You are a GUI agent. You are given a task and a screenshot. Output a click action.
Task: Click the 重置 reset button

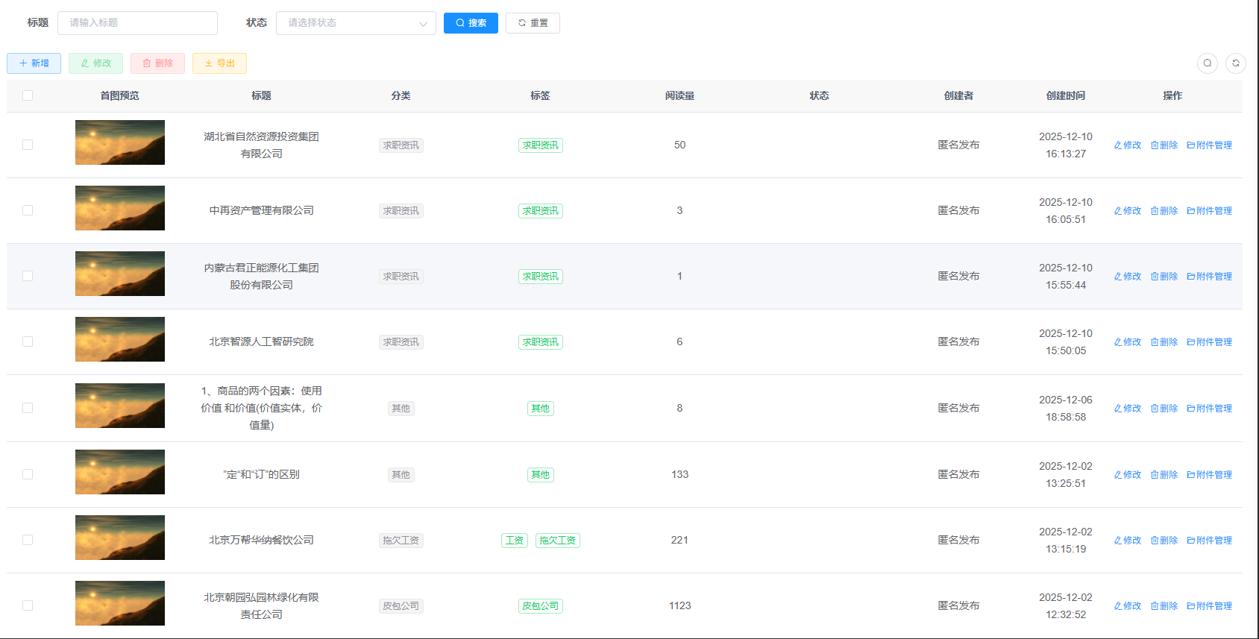coord(533,23)
